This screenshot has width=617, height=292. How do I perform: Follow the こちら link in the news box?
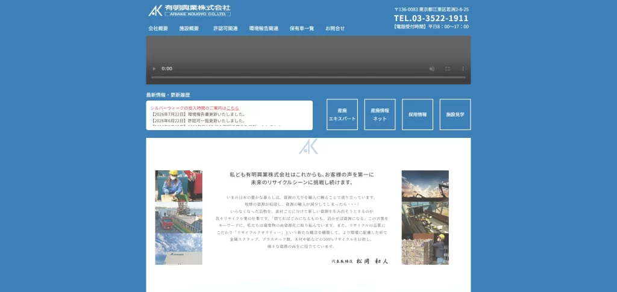pos(233,108)
